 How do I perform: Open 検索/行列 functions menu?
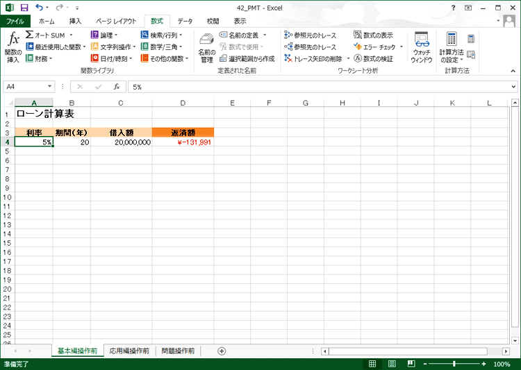point(161,35)
